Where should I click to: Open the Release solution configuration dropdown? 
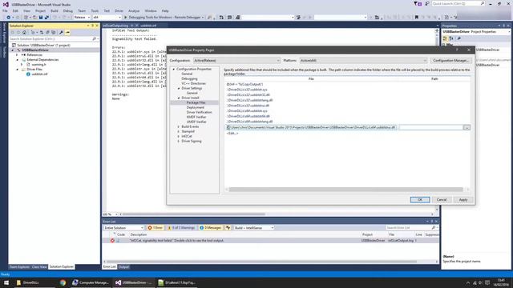click(82, 18)
